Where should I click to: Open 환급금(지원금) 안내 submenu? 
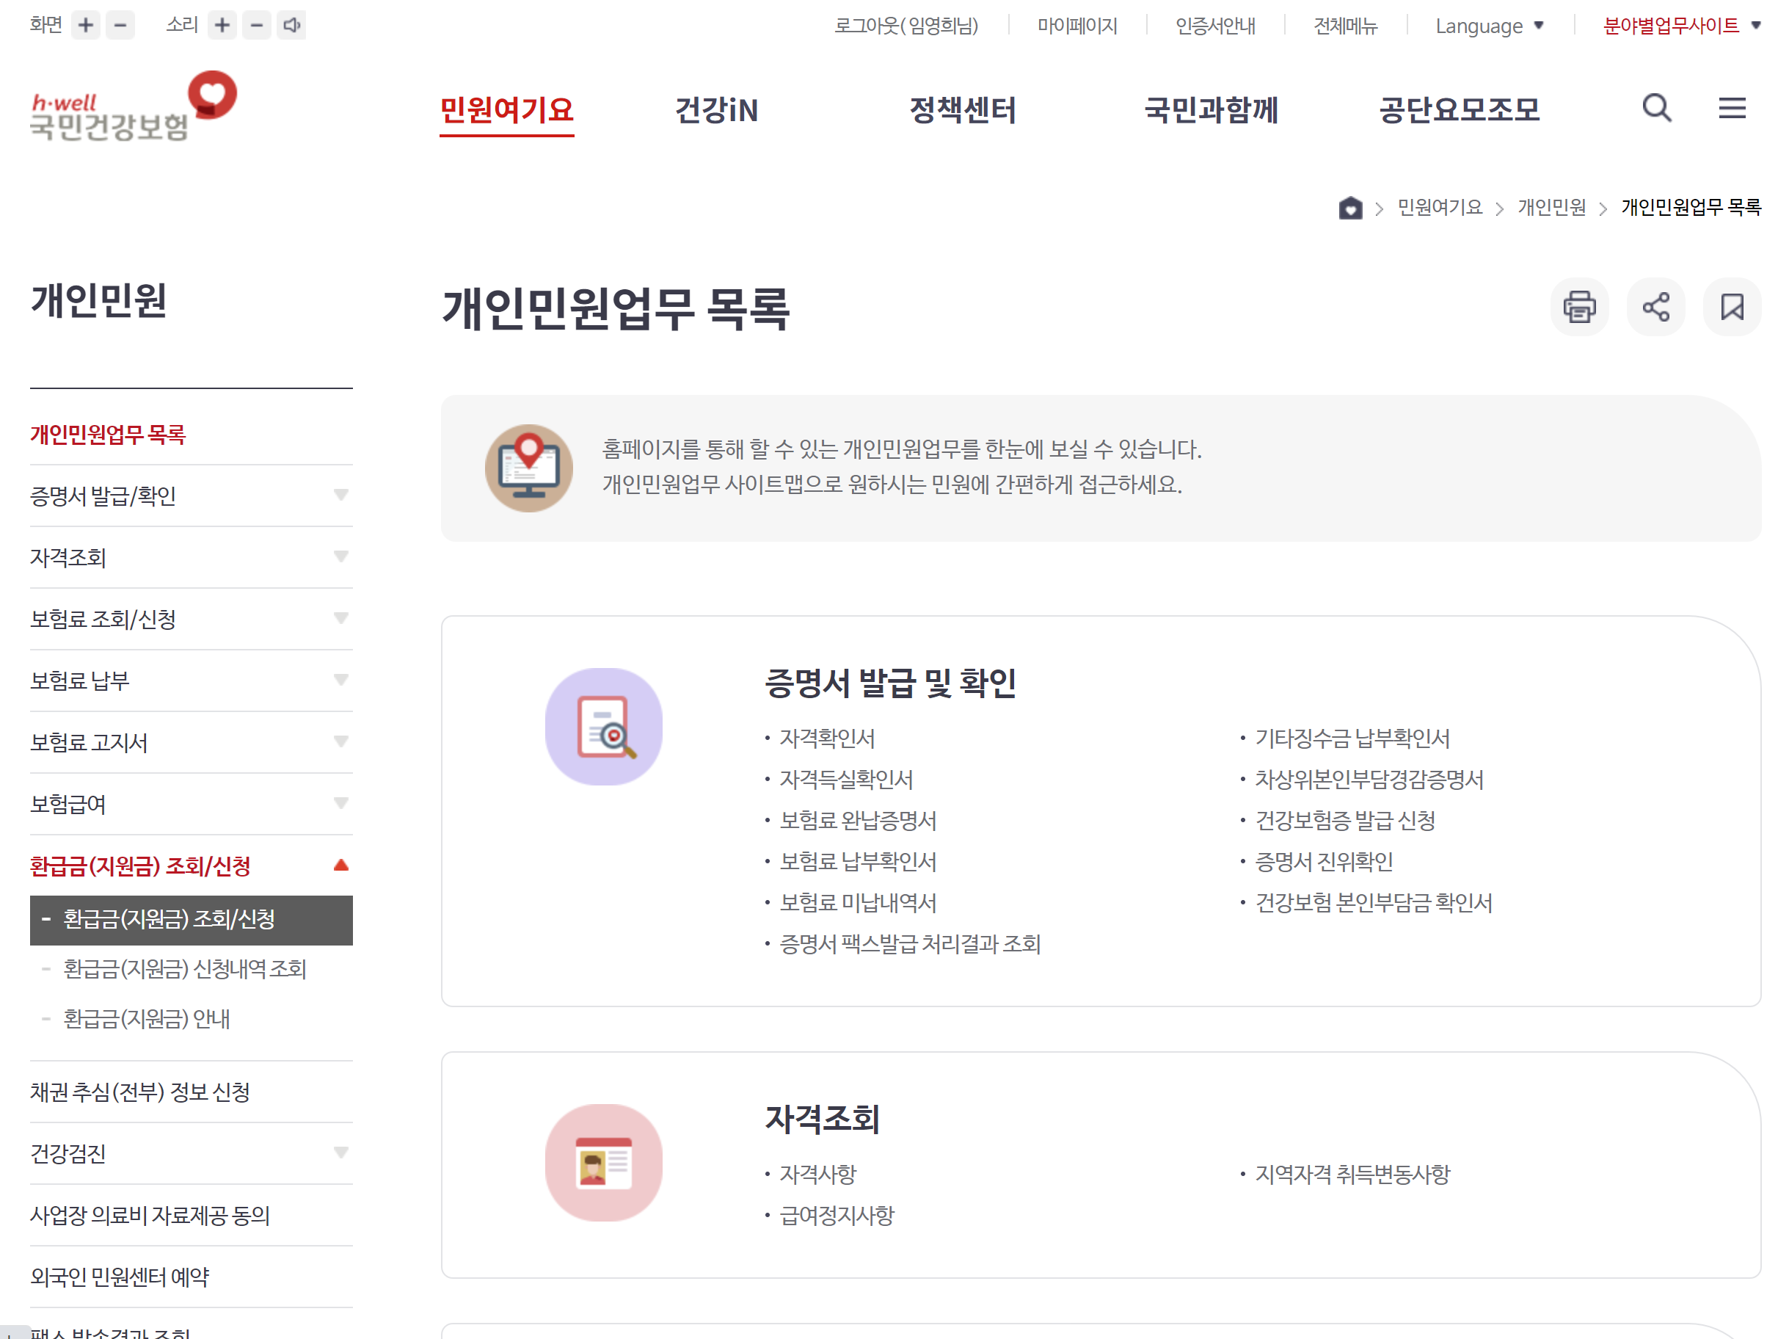pos(146,1020)
